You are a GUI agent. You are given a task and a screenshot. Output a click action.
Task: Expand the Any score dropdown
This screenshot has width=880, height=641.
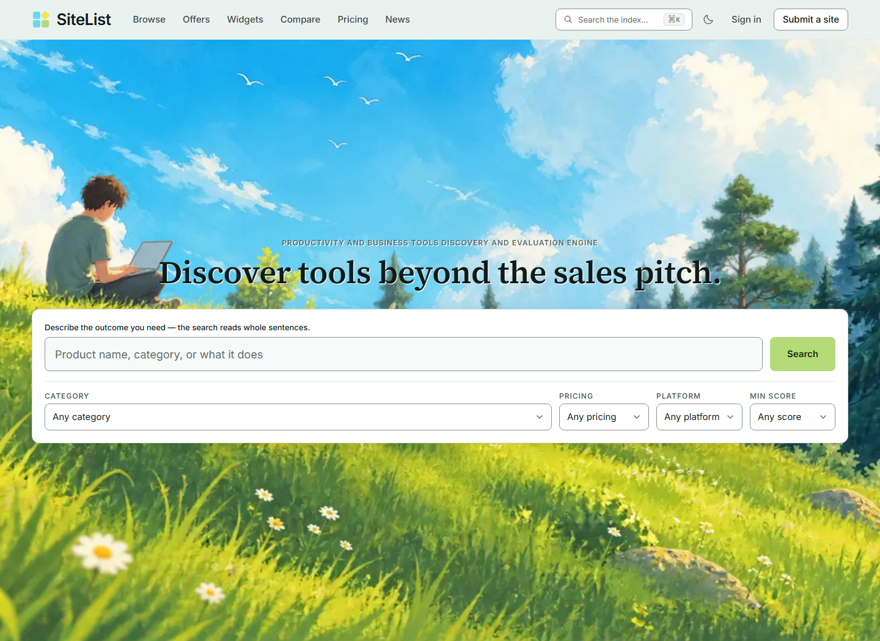coord(793,417)
